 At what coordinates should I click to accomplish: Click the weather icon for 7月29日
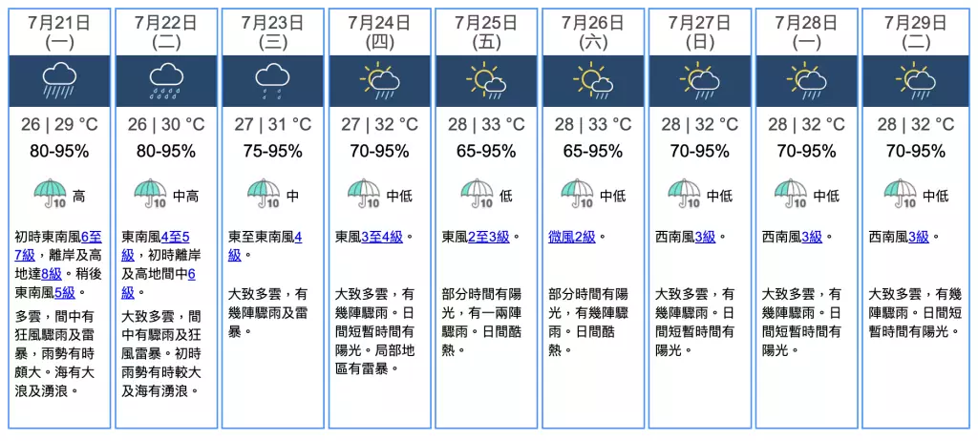914,80
